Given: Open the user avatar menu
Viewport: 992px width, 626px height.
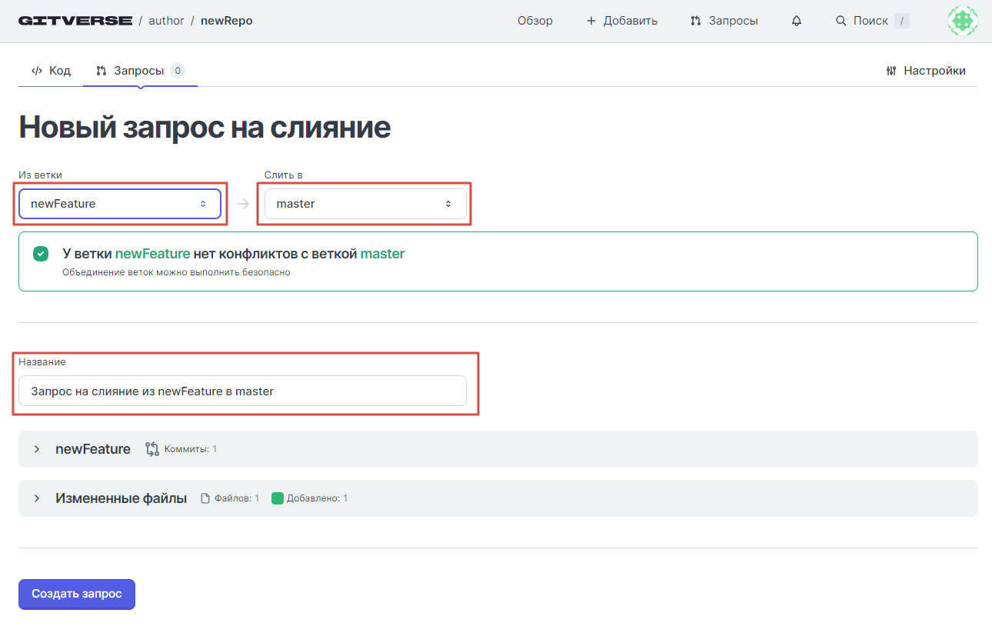Looking at the screenshot, I should pos(962,21).
